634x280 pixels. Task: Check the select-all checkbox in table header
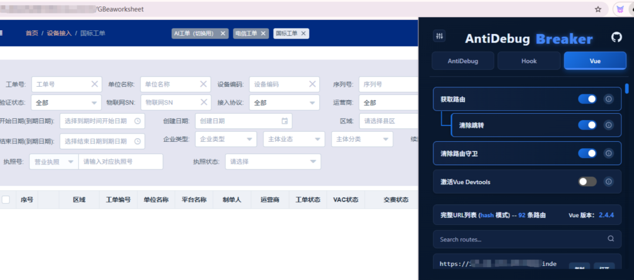coord(6,200)
